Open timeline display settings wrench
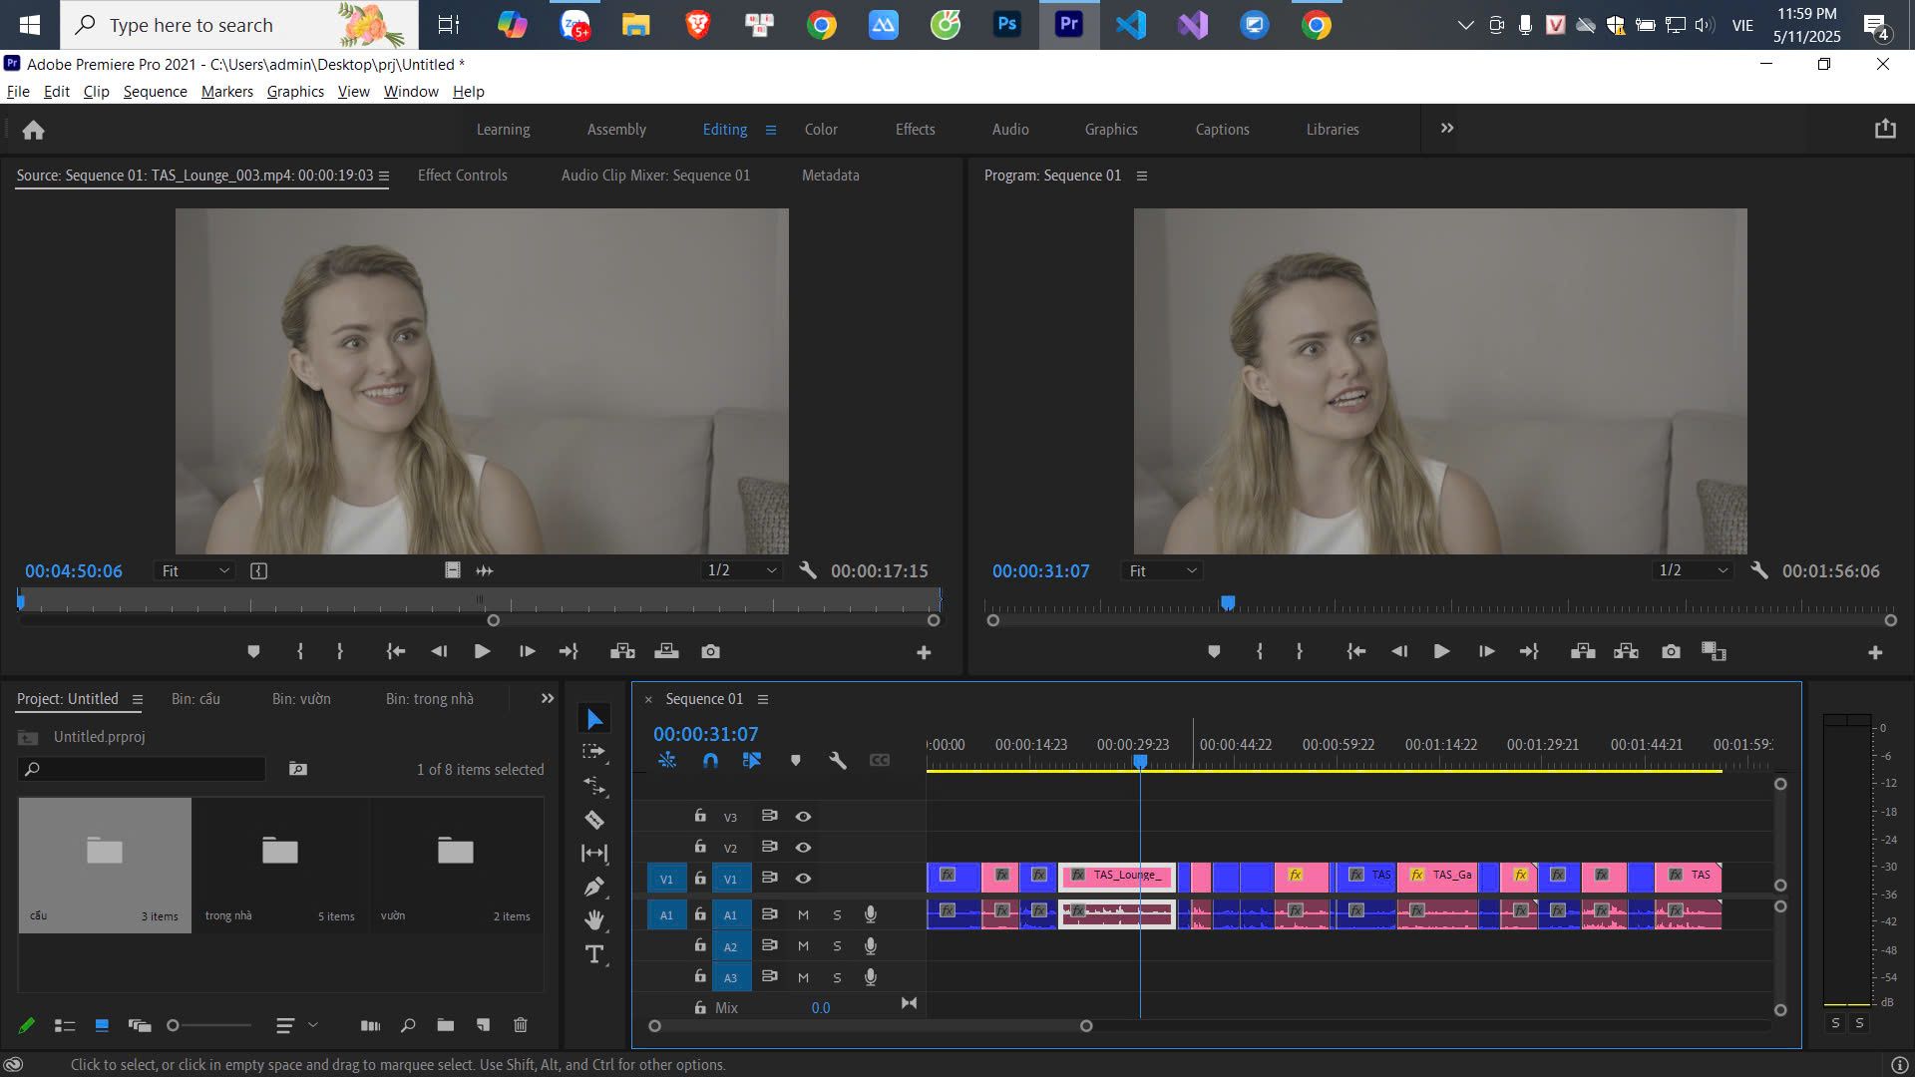Image resolution: width=1915 pixels, height=1077 pixels. pos(838,760)
